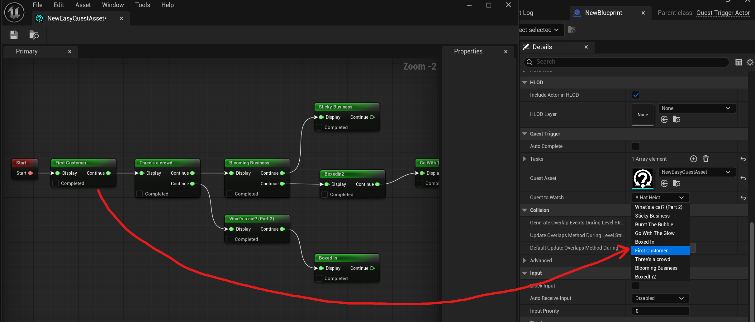Screen dimensions: 755x322
Task: Click the Quest Asset question-mark thumbnail
Action: (x=642, y=179)
